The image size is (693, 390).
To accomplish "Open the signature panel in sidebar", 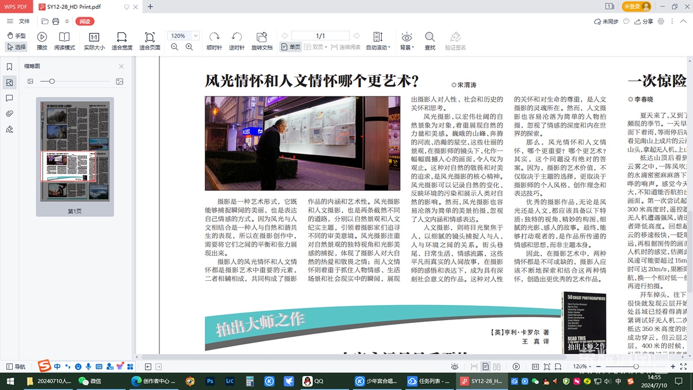I will [9, 129].
